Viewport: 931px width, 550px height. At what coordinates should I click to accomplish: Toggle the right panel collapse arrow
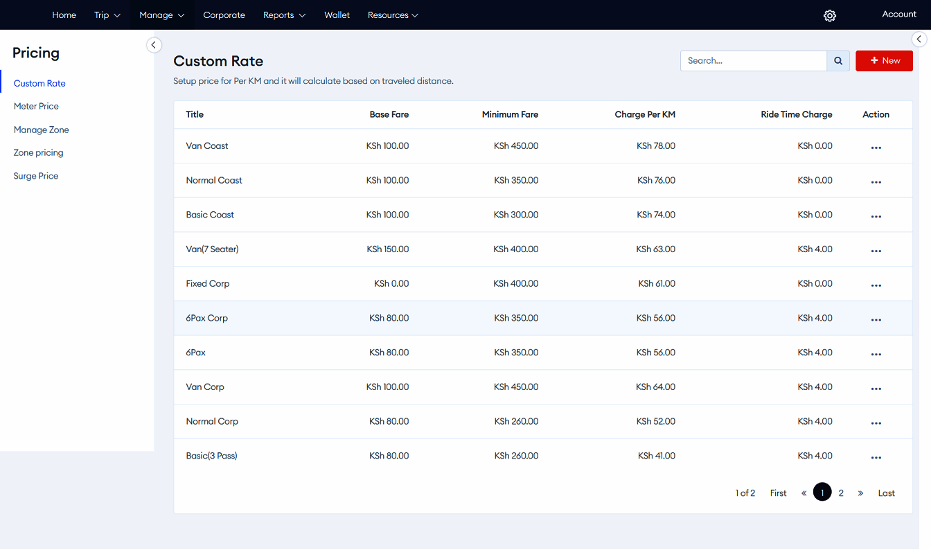coord(919,39)
